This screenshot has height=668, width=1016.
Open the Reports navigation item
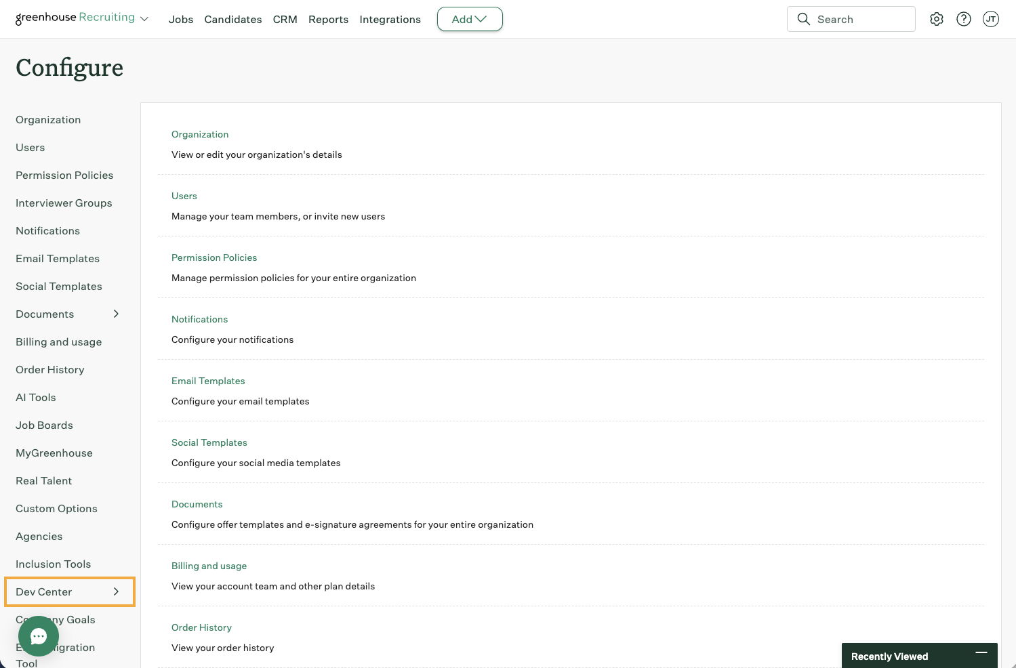(x=328, y=20)
